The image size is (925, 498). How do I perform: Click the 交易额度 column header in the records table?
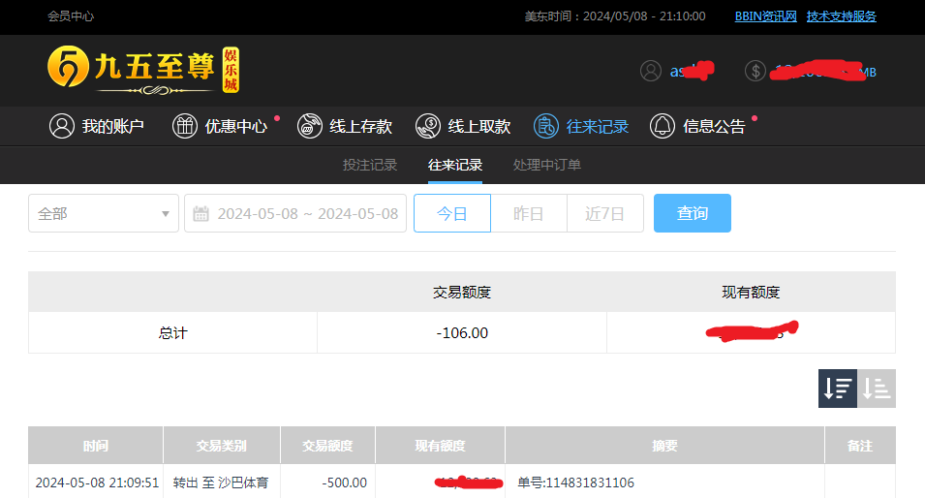327,446
